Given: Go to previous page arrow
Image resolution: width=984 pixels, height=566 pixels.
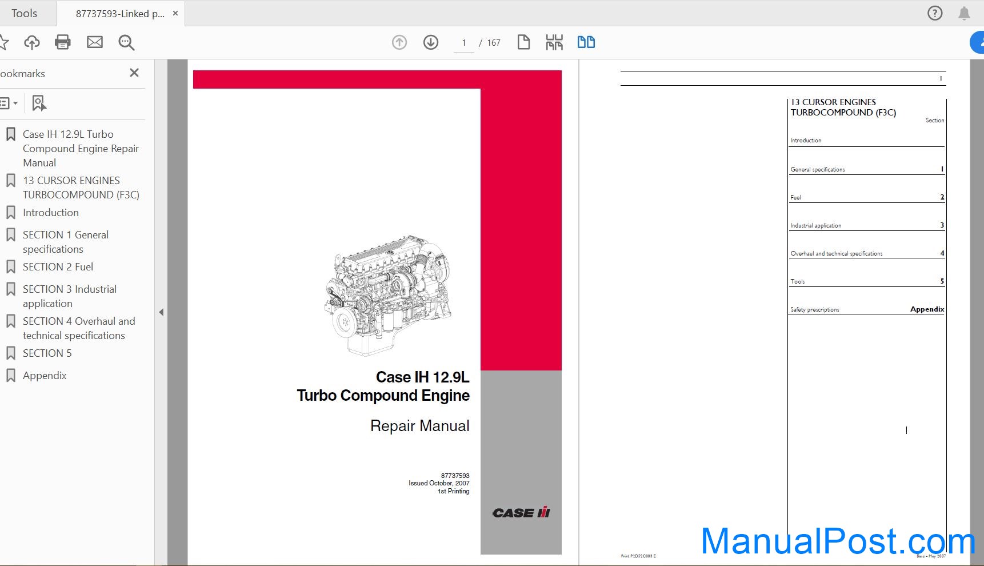Looking at the screenshot, I should (399, 42).
